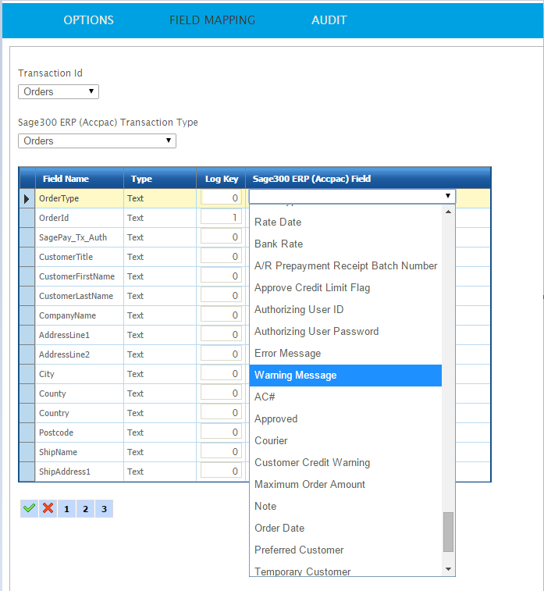Click the Log Key field for OrderId
This screenshot has width=544, height=591.
220,218
